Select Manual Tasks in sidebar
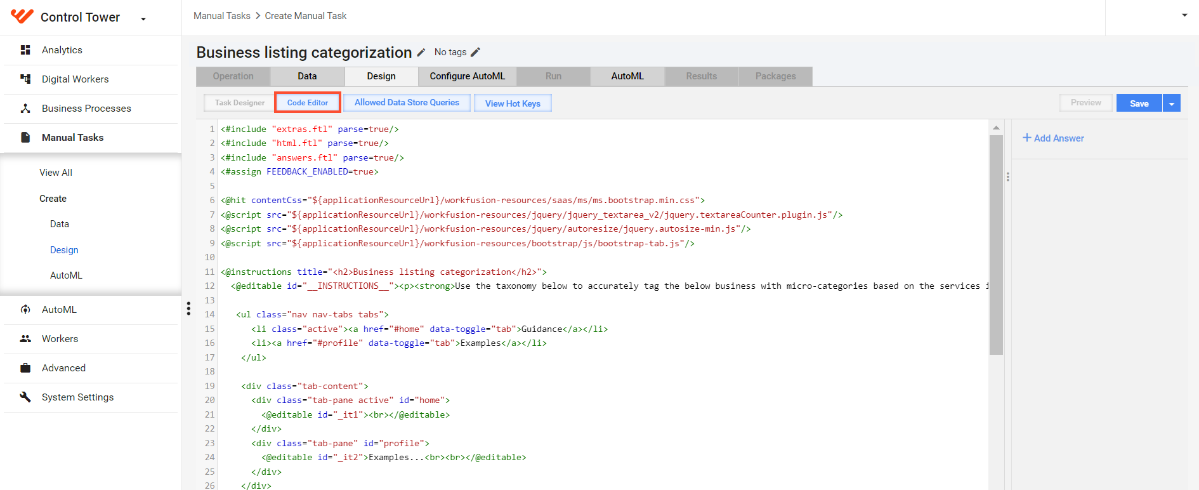Screen dimensions: 1199x490 pyautogui.click(x=72, y=137)
